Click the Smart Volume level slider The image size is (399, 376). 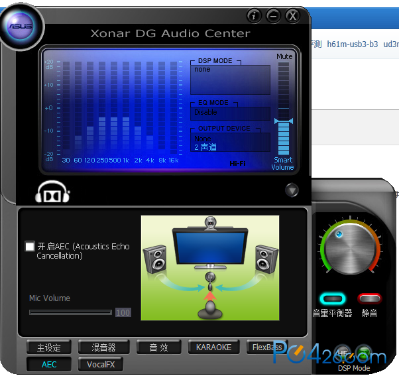click(x=284, y=121)
